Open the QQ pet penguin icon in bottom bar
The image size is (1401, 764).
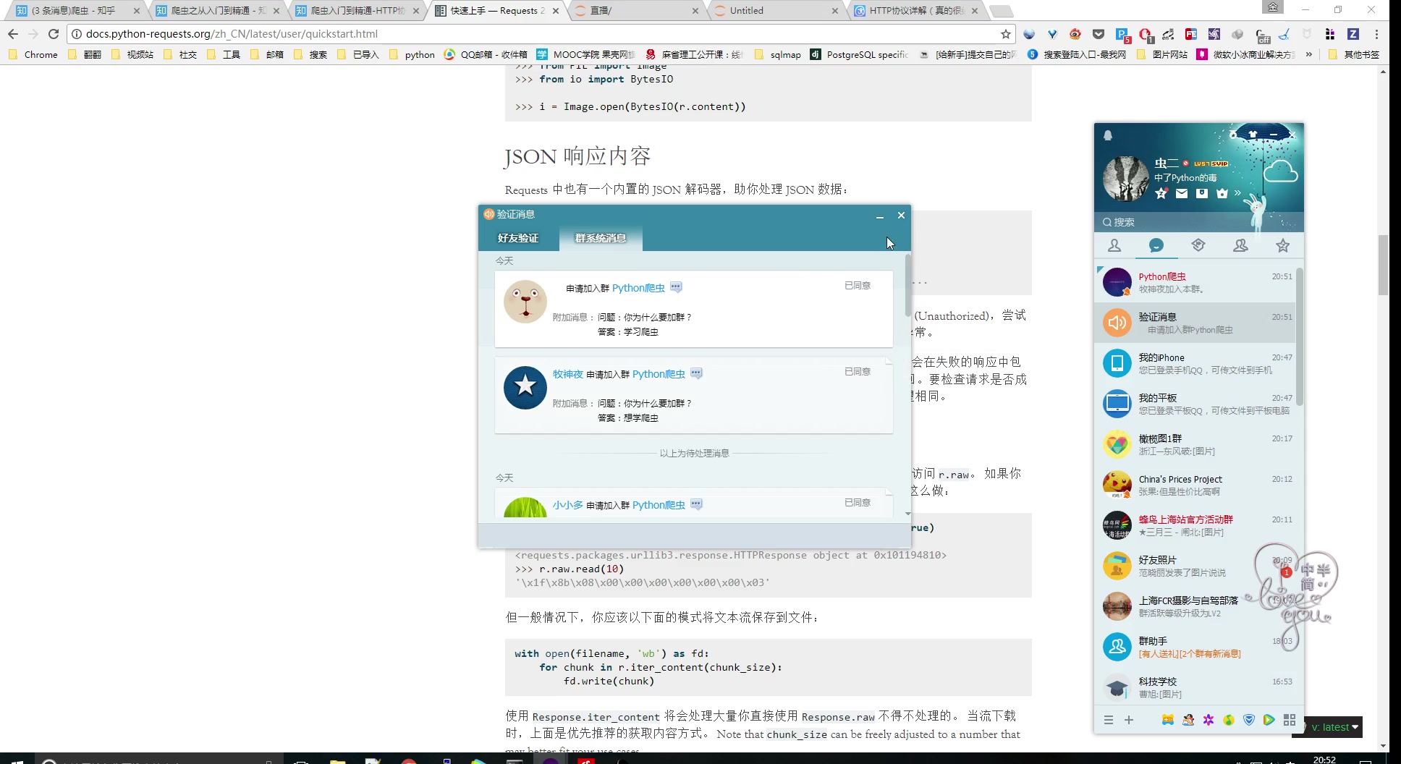pos(1188,720)
